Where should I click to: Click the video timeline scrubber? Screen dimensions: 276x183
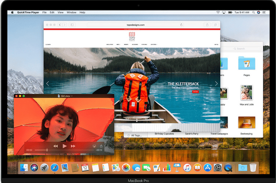[x=47, y=150]
